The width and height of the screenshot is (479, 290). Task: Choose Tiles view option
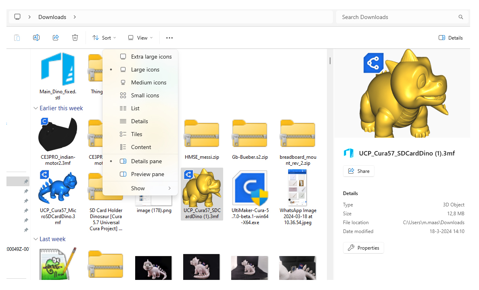(x=140, y=134)
